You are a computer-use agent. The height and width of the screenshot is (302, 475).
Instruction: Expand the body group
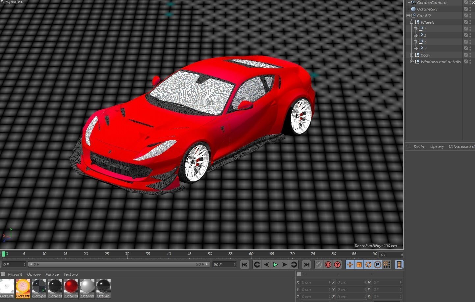412,55
